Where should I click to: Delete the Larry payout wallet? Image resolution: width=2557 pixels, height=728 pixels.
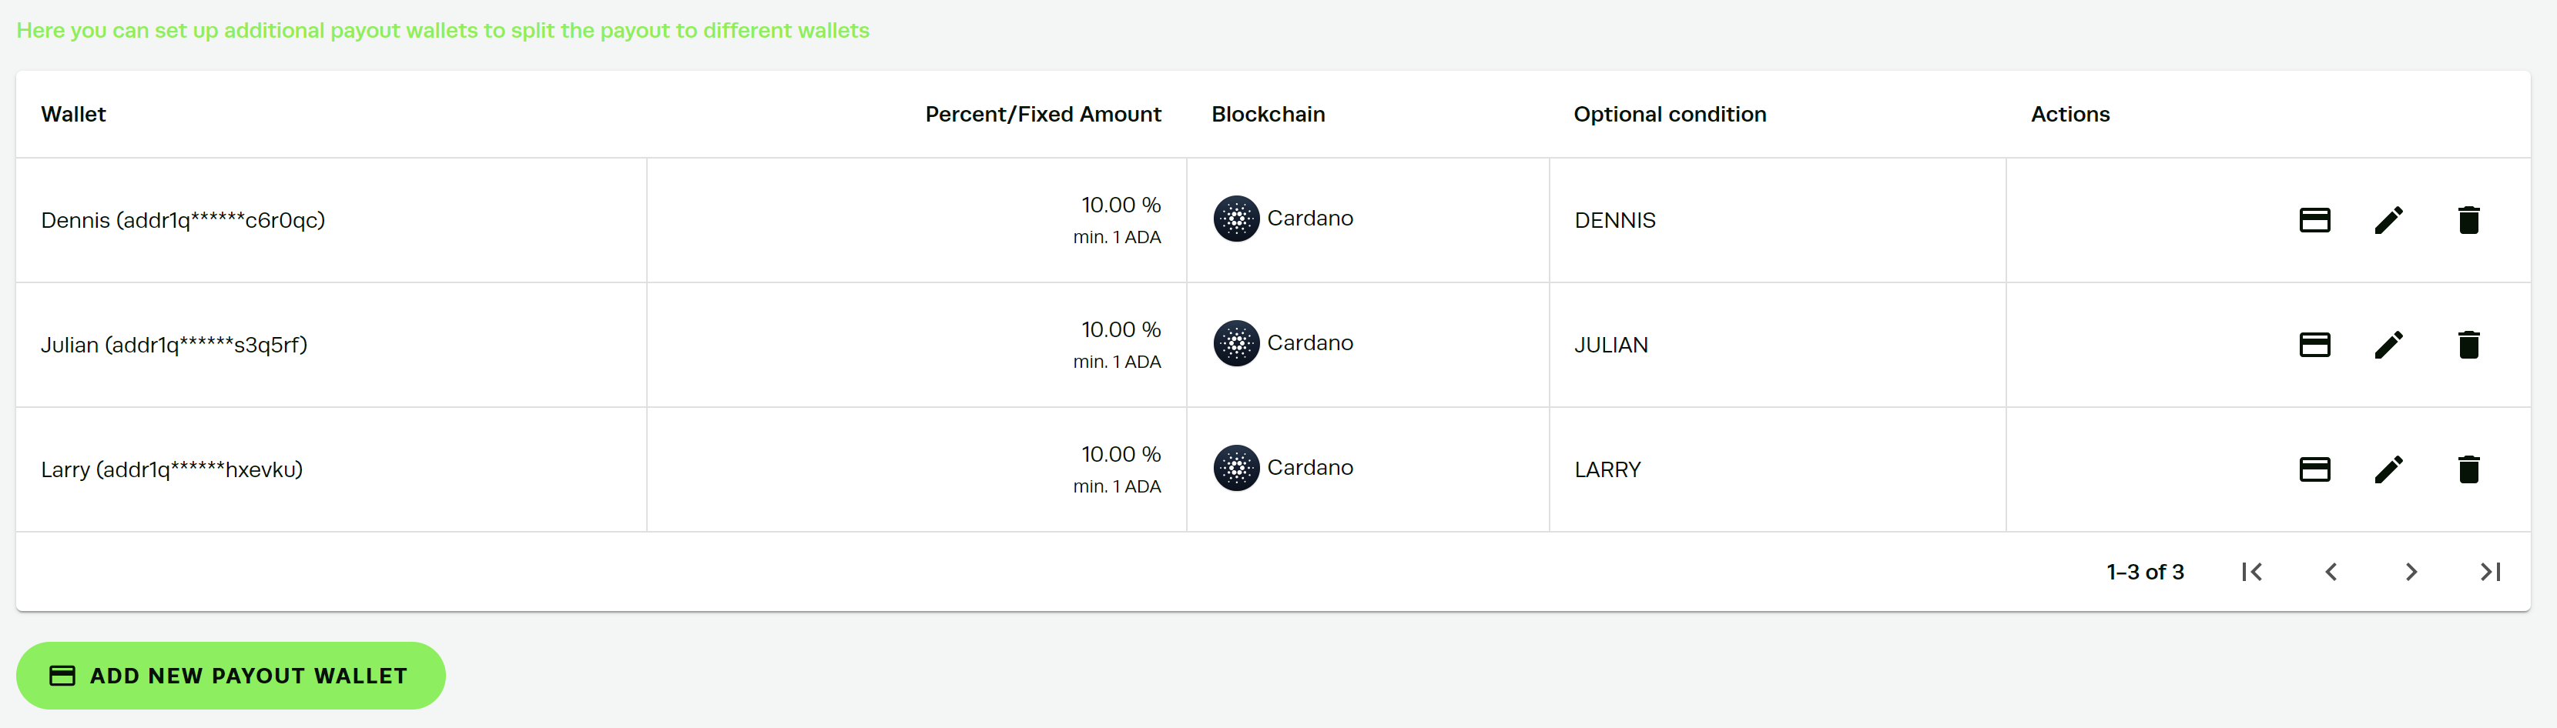[2468, 469]
